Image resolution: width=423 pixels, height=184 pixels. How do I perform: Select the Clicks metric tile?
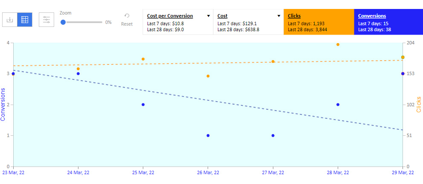click(319, 22)
